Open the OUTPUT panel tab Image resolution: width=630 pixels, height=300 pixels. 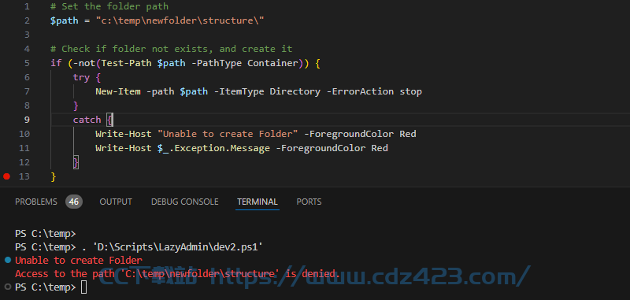point(116,202)
